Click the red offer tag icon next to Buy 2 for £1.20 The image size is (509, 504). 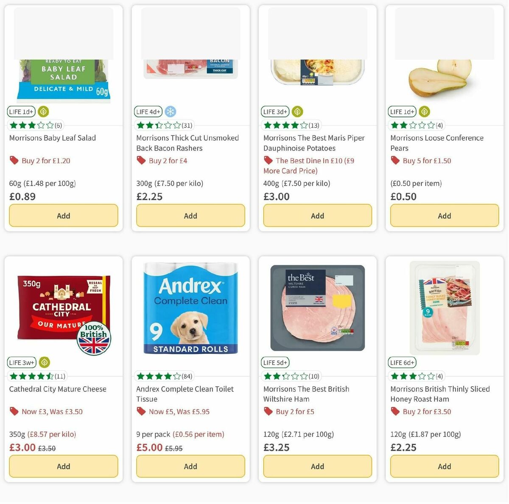[14, 160]
